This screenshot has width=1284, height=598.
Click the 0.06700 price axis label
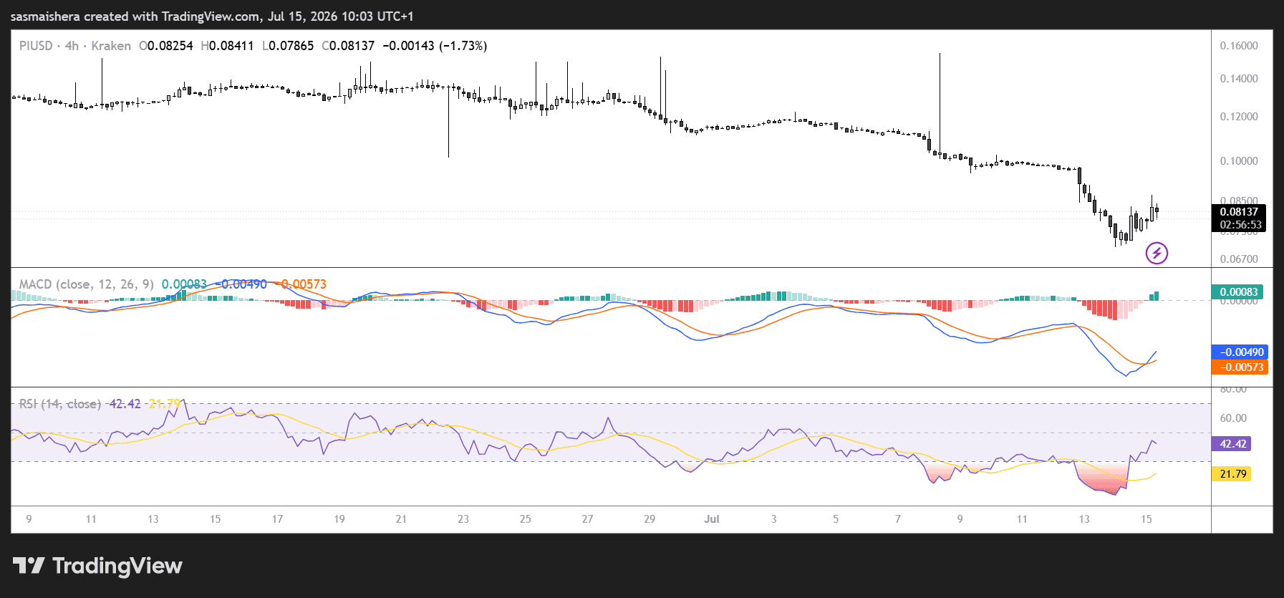click(1239, 259)
